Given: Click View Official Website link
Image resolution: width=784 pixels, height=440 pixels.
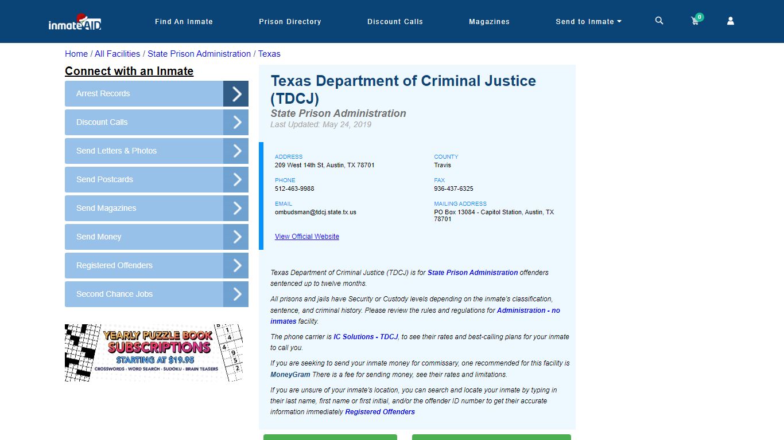Looking at the screenshot, I should [307, 237].
